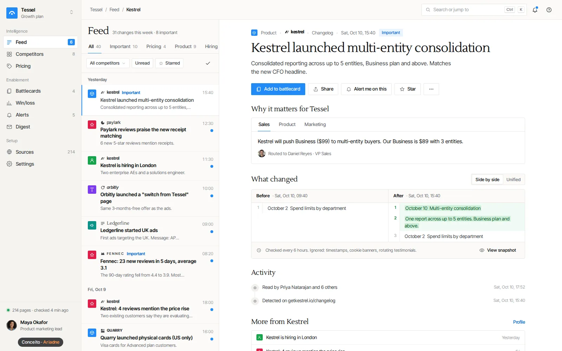562x351 pixels.
Task: Open Sources in sidebar
Action: pos(41,152)
